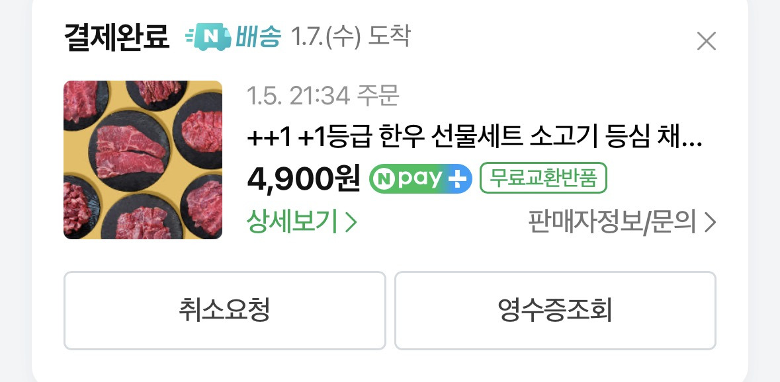
Task: Tap the chevron next to 상세보기
Action: point(351,223)
